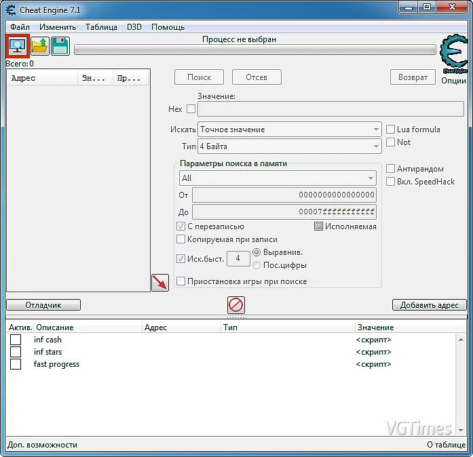Click the <скрипт> value of inf stars

[x=373, y=352]
